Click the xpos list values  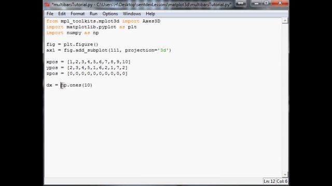tap(99, 62)
